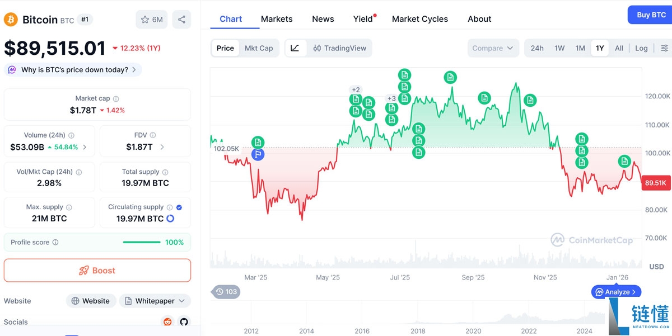The width and height of the screenshot is (672, 336).
Task: Toggle Log scale on chart
Action: pos(641,48)
